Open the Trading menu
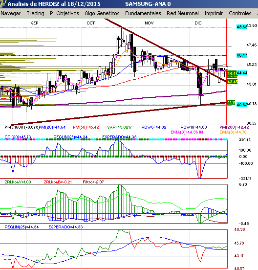The width and height of the screenshot is (258, 270). 36,13
